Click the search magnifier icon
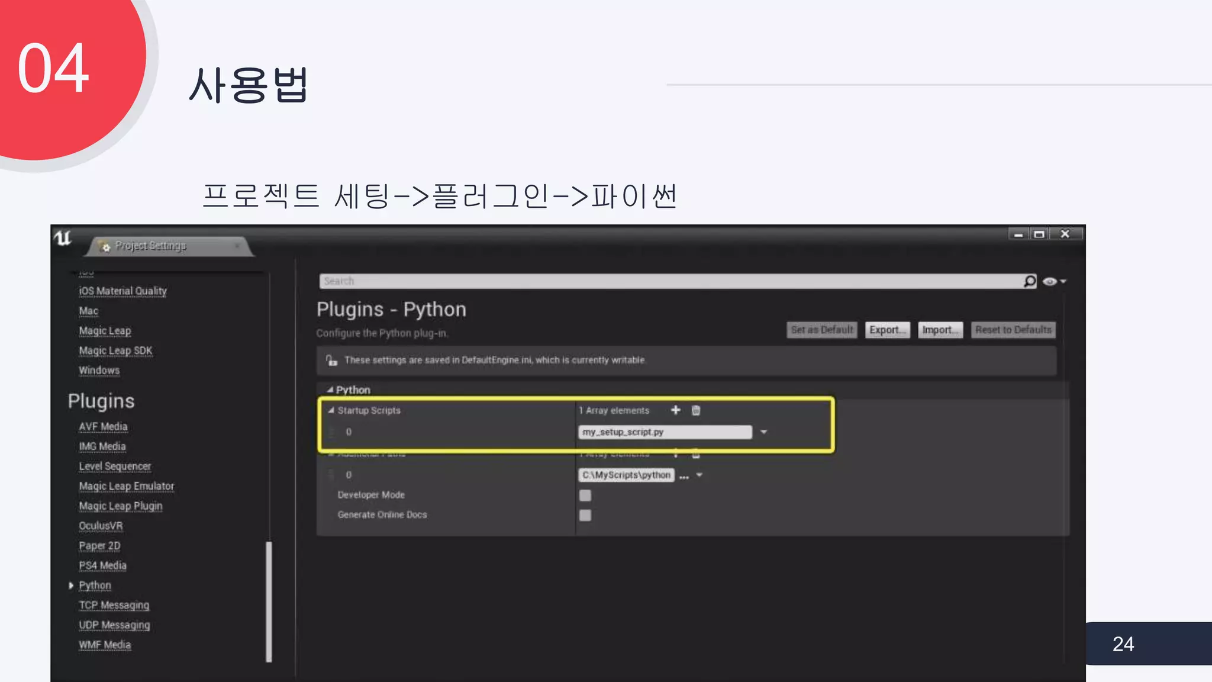 click(1030, 281)
